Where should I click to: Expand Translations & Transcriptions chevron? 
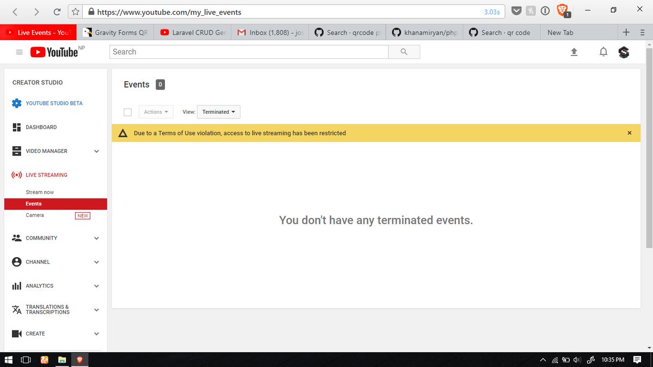click(96, 310)
